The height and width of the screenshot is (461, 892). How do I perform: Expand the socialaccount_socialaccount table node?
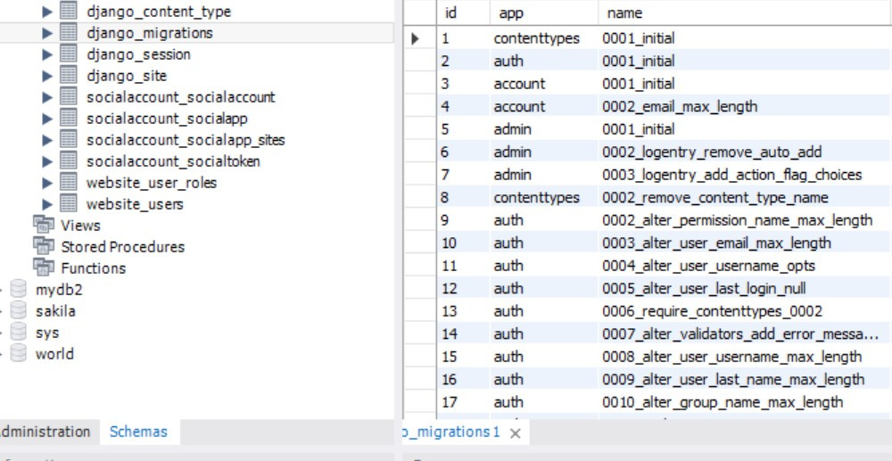coord(47,97)
